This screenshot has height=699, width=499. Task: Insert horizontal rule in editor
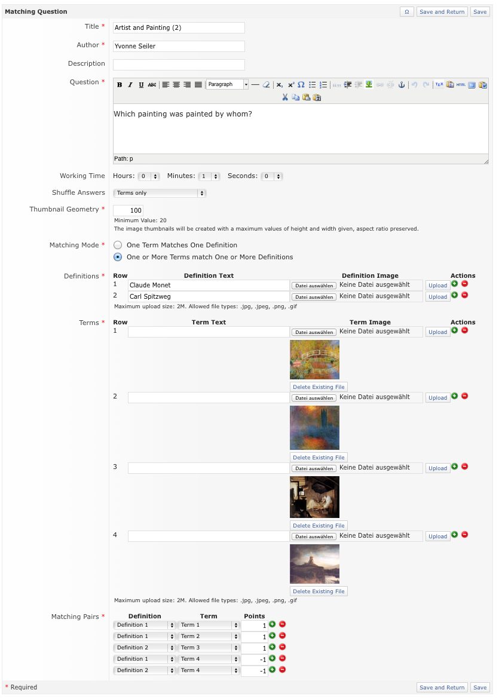(x=255, y=85)
